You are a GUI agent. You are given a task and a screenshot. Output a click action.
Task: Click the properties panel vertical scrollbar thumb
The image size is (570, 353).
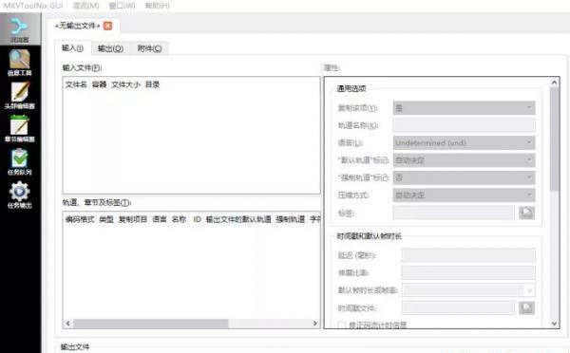coord(554,139)
